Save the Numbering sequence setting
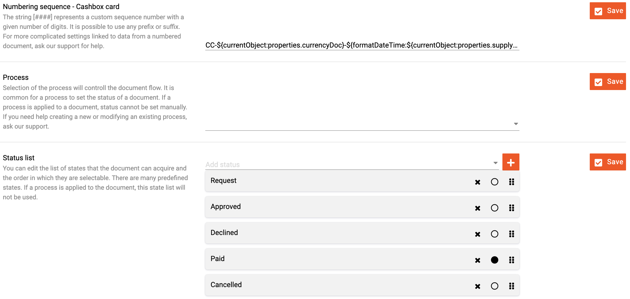This screenshot has height=299, width=630. click(608, 11)
